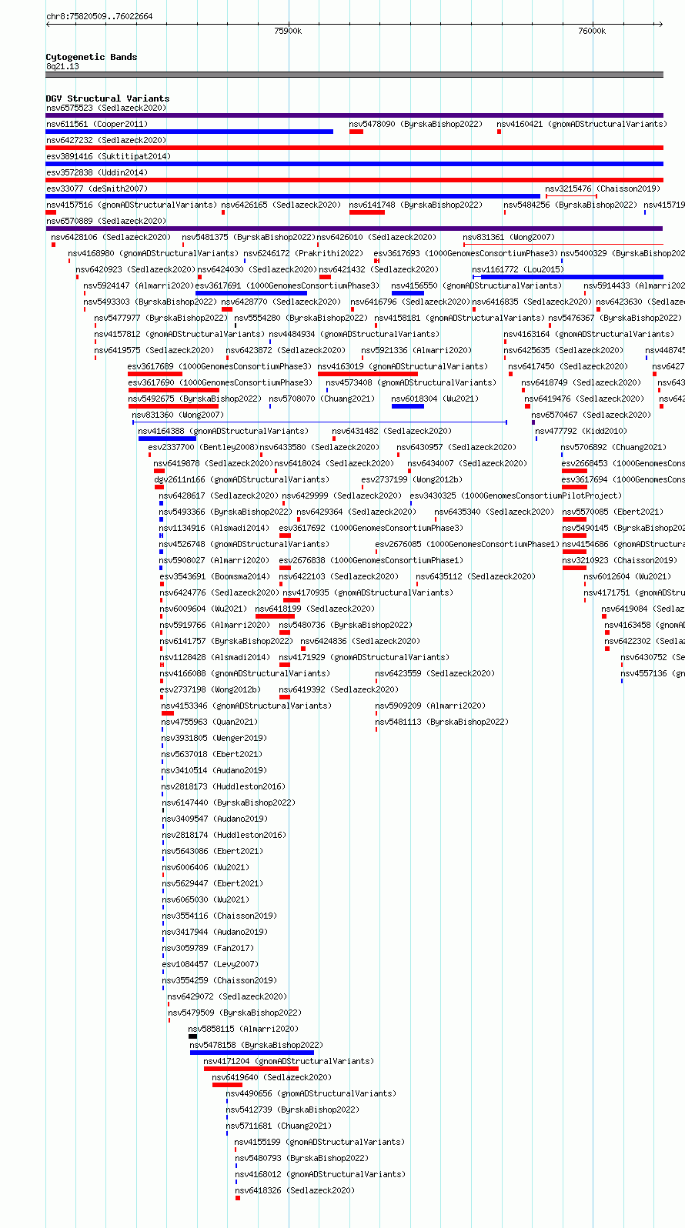This screenshot has width=685, height=1228.
Task: Select esv3617691 (1000GenomesConsortiumPhase3) label
Action: tap(288, 285)
